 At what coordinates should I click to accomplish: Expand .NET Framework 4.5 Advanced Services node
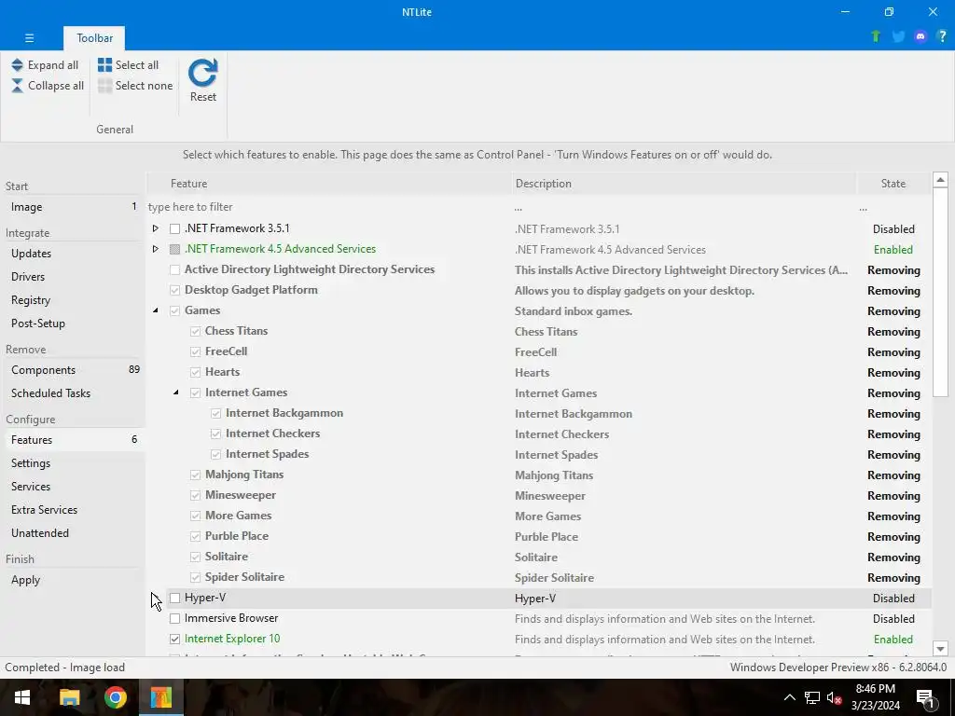156,249
